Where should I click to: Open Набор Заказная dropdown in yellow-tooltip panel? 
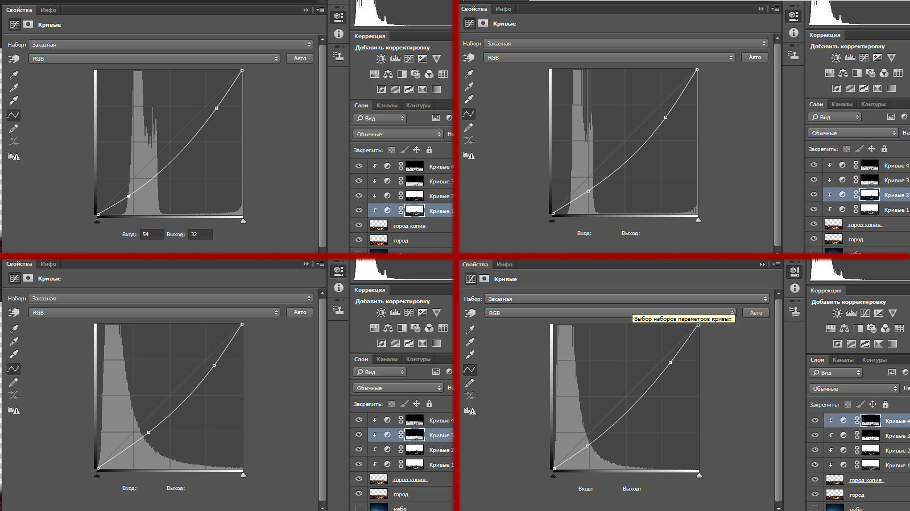(x=627, y=299)
